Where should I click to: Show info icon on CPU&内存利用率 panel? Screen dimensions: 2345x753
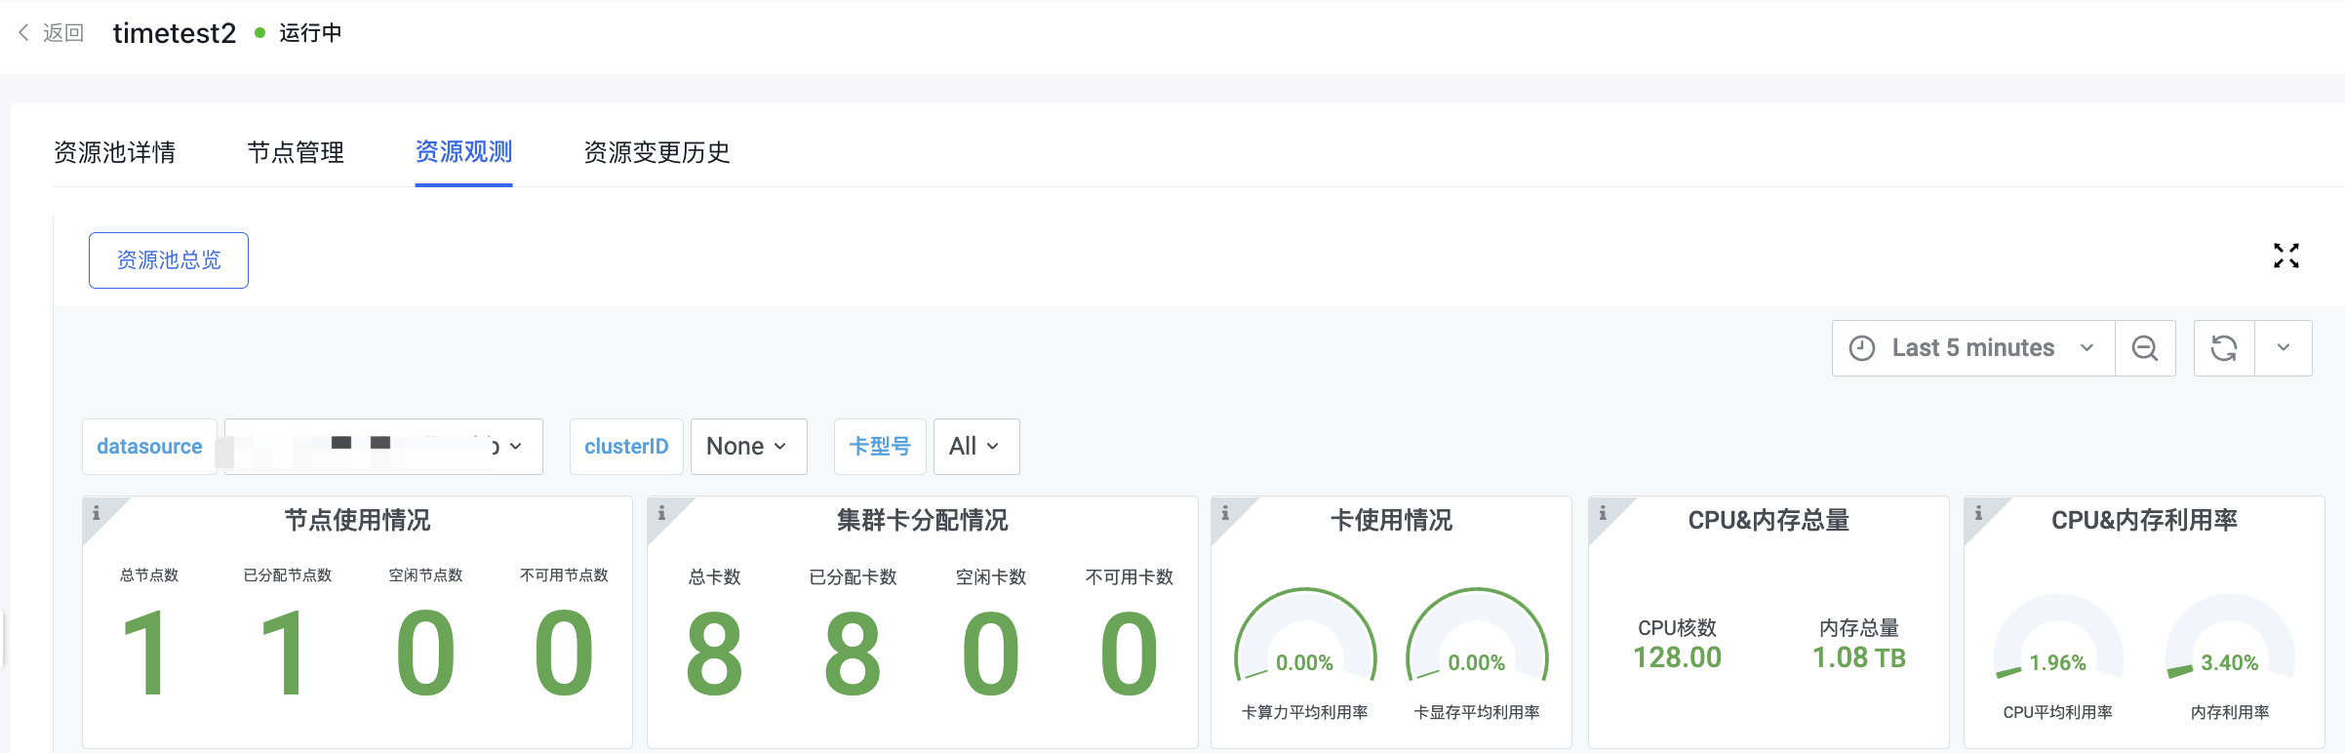click(x=1978, y=512)
